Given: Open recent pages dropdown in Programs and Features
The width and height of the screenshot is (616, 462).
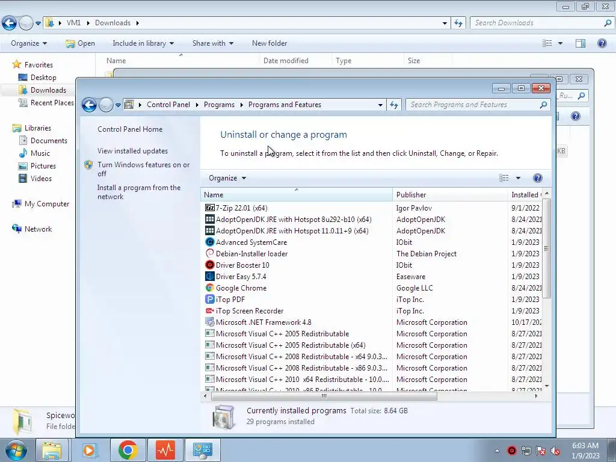Looking at the screenshot, I should pyautogui.click(x=119, y=105).
